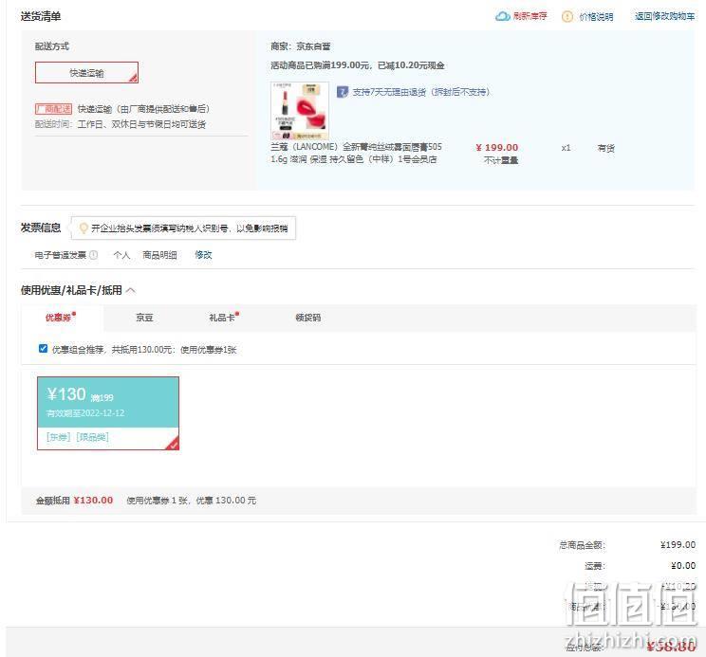Go back via 返回修改购物车
706x657 pixels.
[664, 16]
